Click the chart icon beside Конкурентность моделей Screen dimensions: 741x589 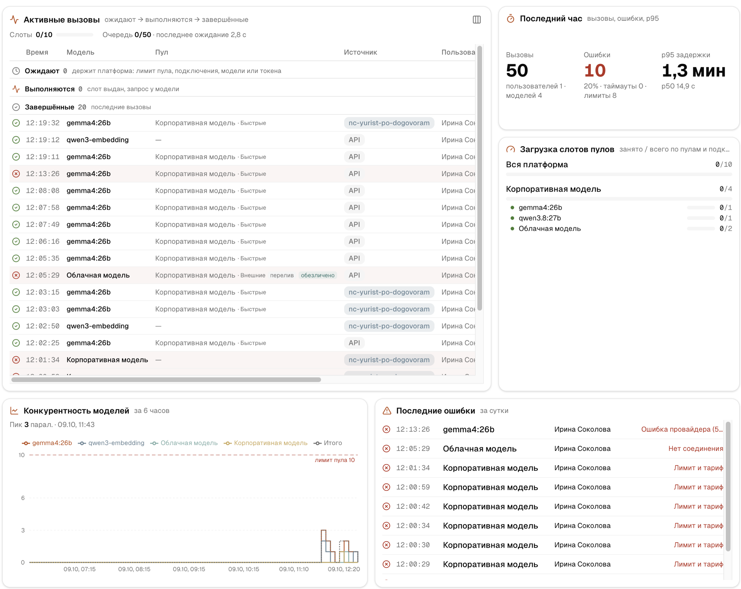(14, 410)
